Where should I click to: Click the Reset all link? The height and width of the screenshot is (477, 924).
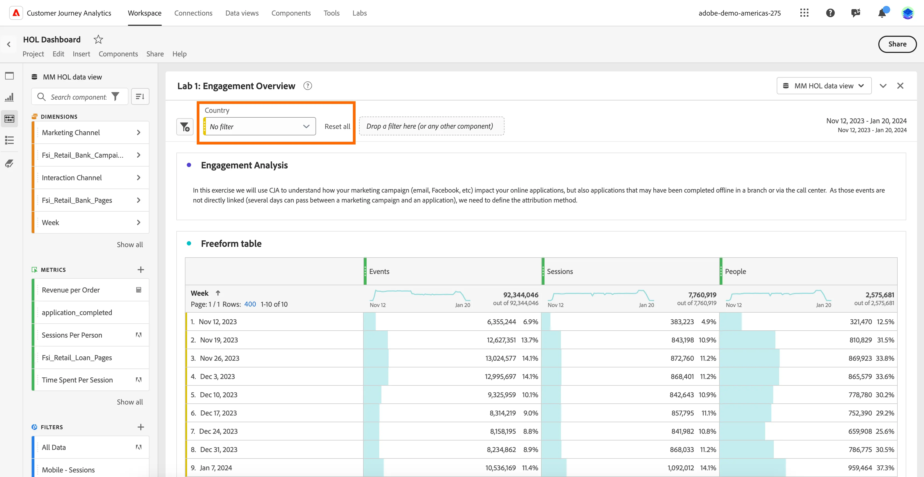[337, 127]
